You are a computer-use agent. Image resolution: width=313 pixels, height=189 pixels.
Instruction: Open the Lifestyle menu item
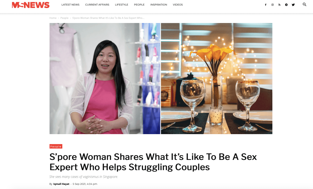[122, 4]
